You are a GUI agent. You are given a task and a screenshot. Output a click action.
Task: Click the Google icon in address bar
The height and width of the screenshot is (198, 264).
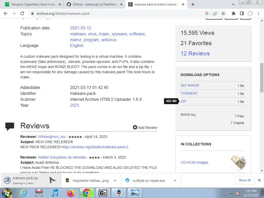pos(207,13)
